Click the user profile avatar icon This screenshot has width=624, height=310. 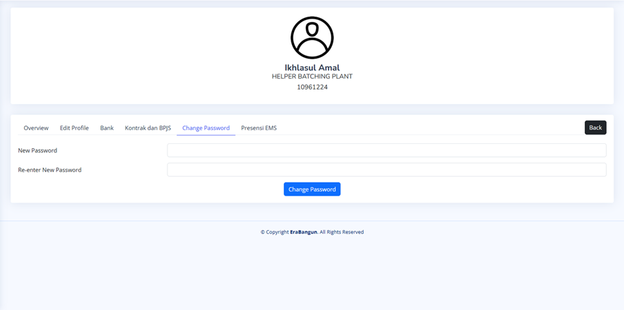point(312,38)
